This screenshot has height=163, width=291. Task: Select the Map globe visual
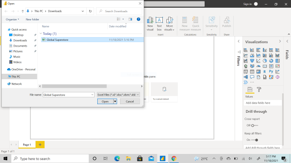coord(246,66)
